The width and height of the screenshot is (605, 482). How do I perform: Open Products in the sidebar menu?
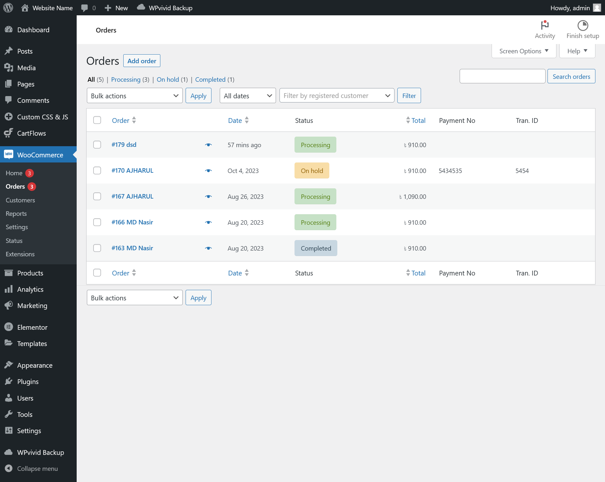pyautogui.click(x=30, y=273)
